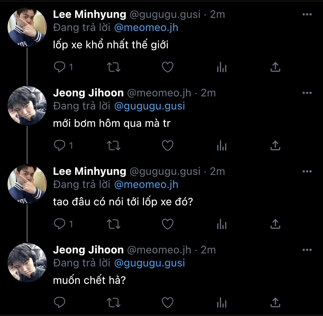323x316 pixels.
Task: Retweet the first Lee Minhyung tweet
Action: [x=114, y=67]
